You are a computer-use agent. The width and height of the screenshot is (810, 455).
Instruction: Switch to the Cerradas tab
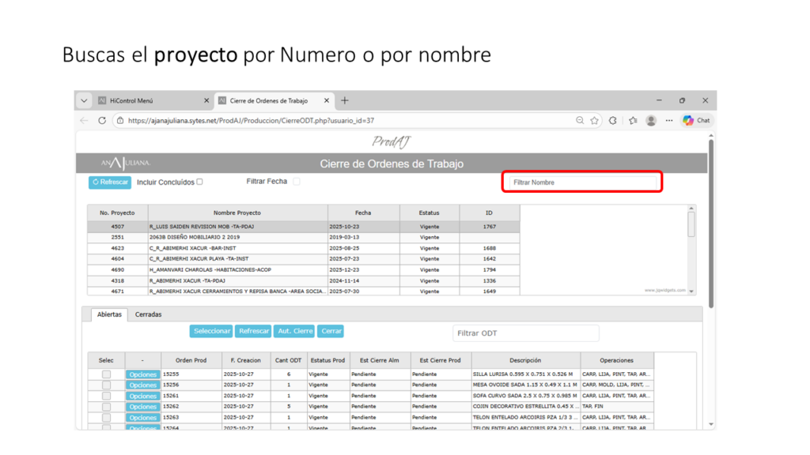[x=148, y=314]
